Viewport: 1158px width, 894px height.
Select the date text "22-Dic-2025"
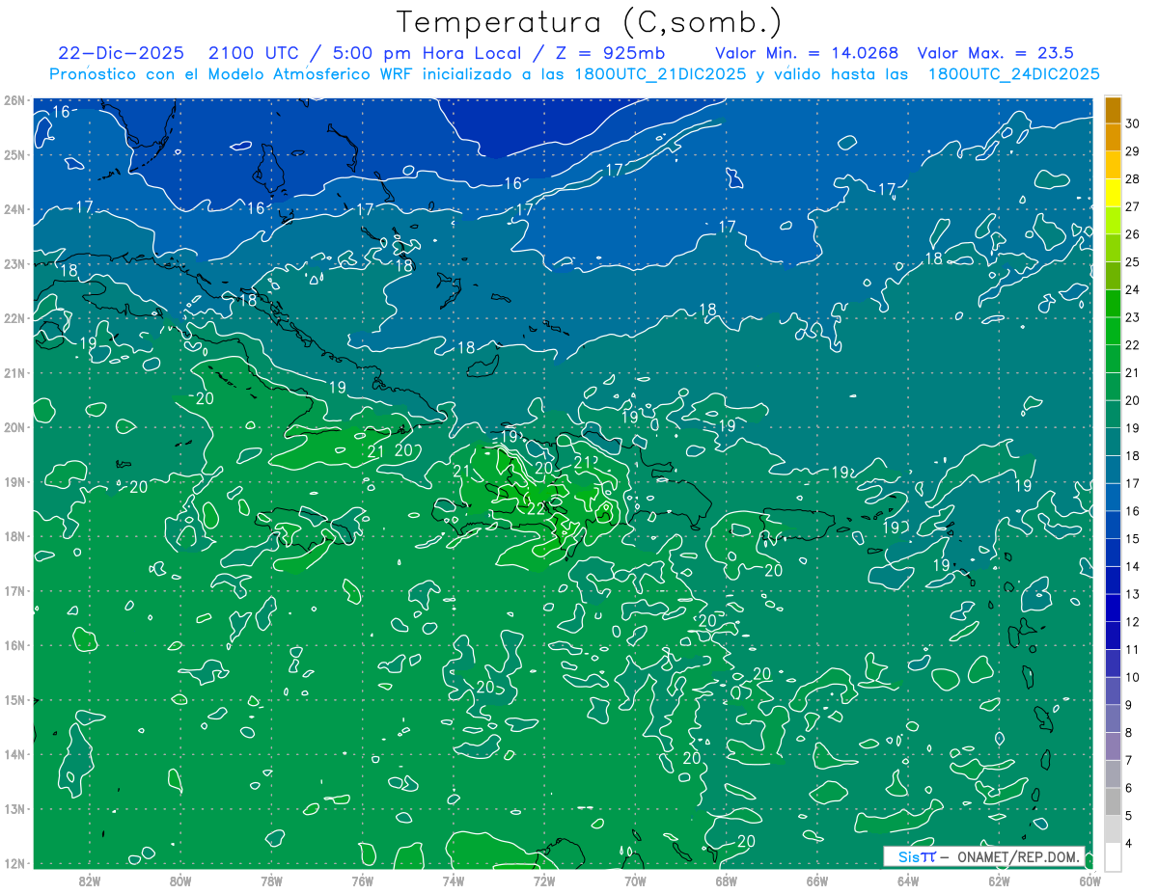(x=121, y=53)
